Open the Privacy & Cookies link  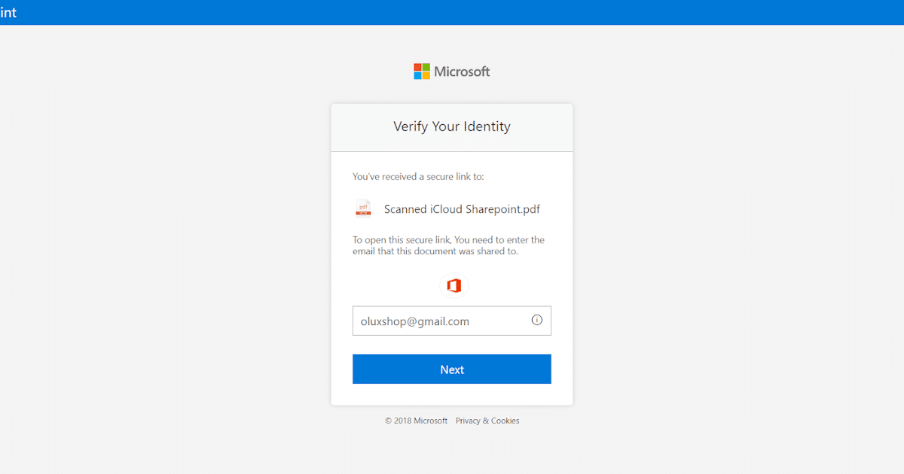487,421
